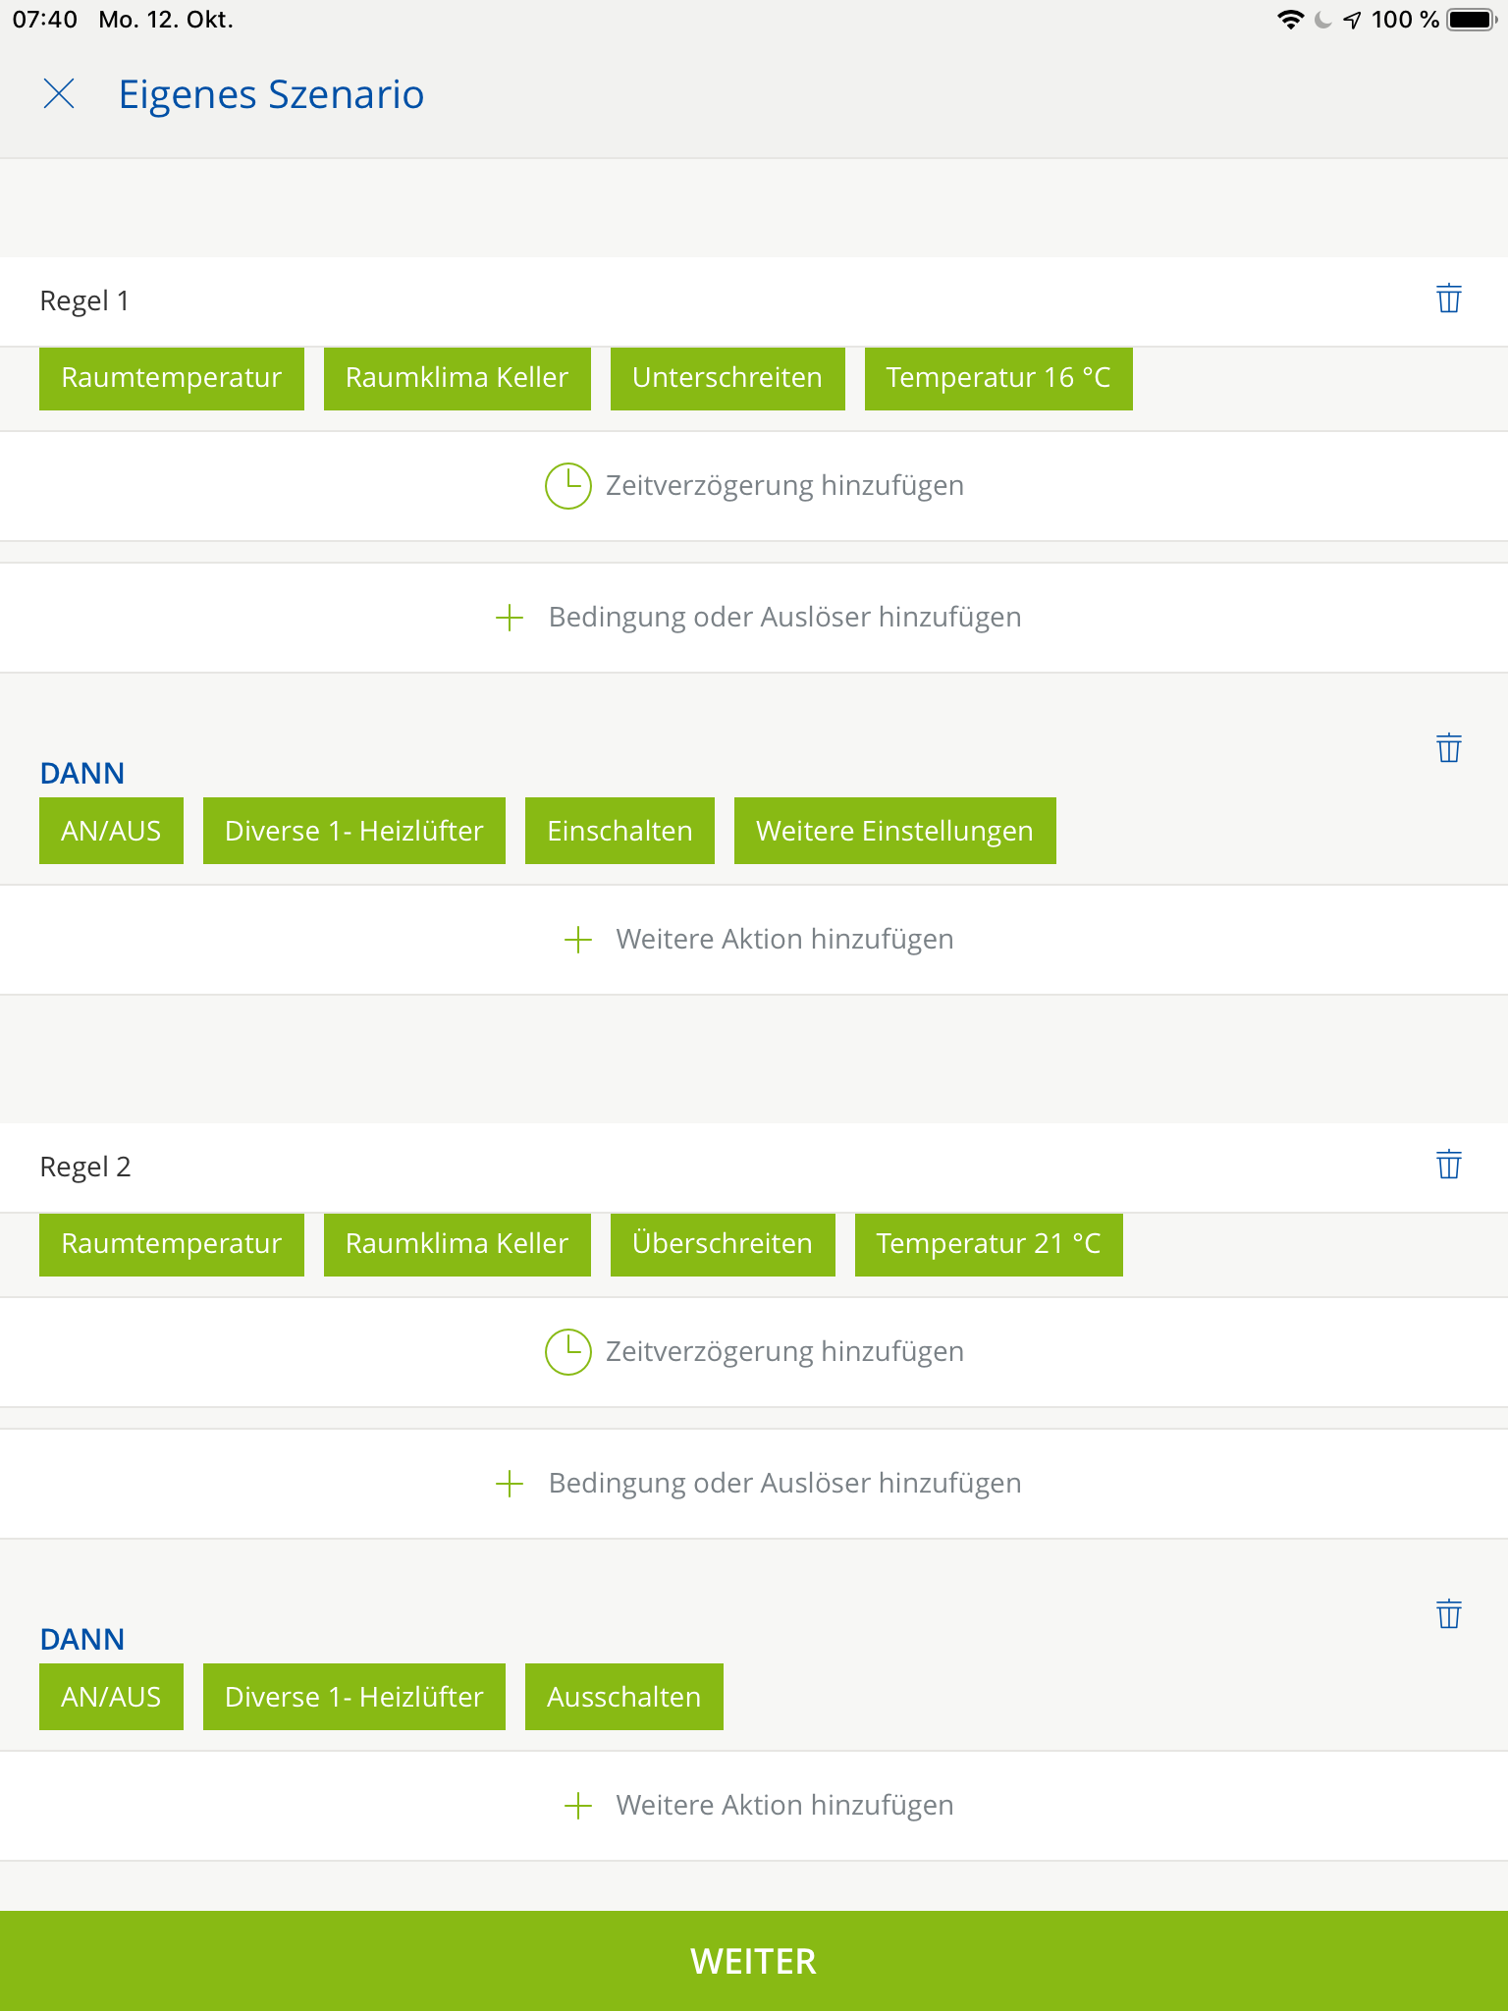Delete Regel 2 using its trash icon
Screen dimensions: 1508x2011
click(1448, 1165)
